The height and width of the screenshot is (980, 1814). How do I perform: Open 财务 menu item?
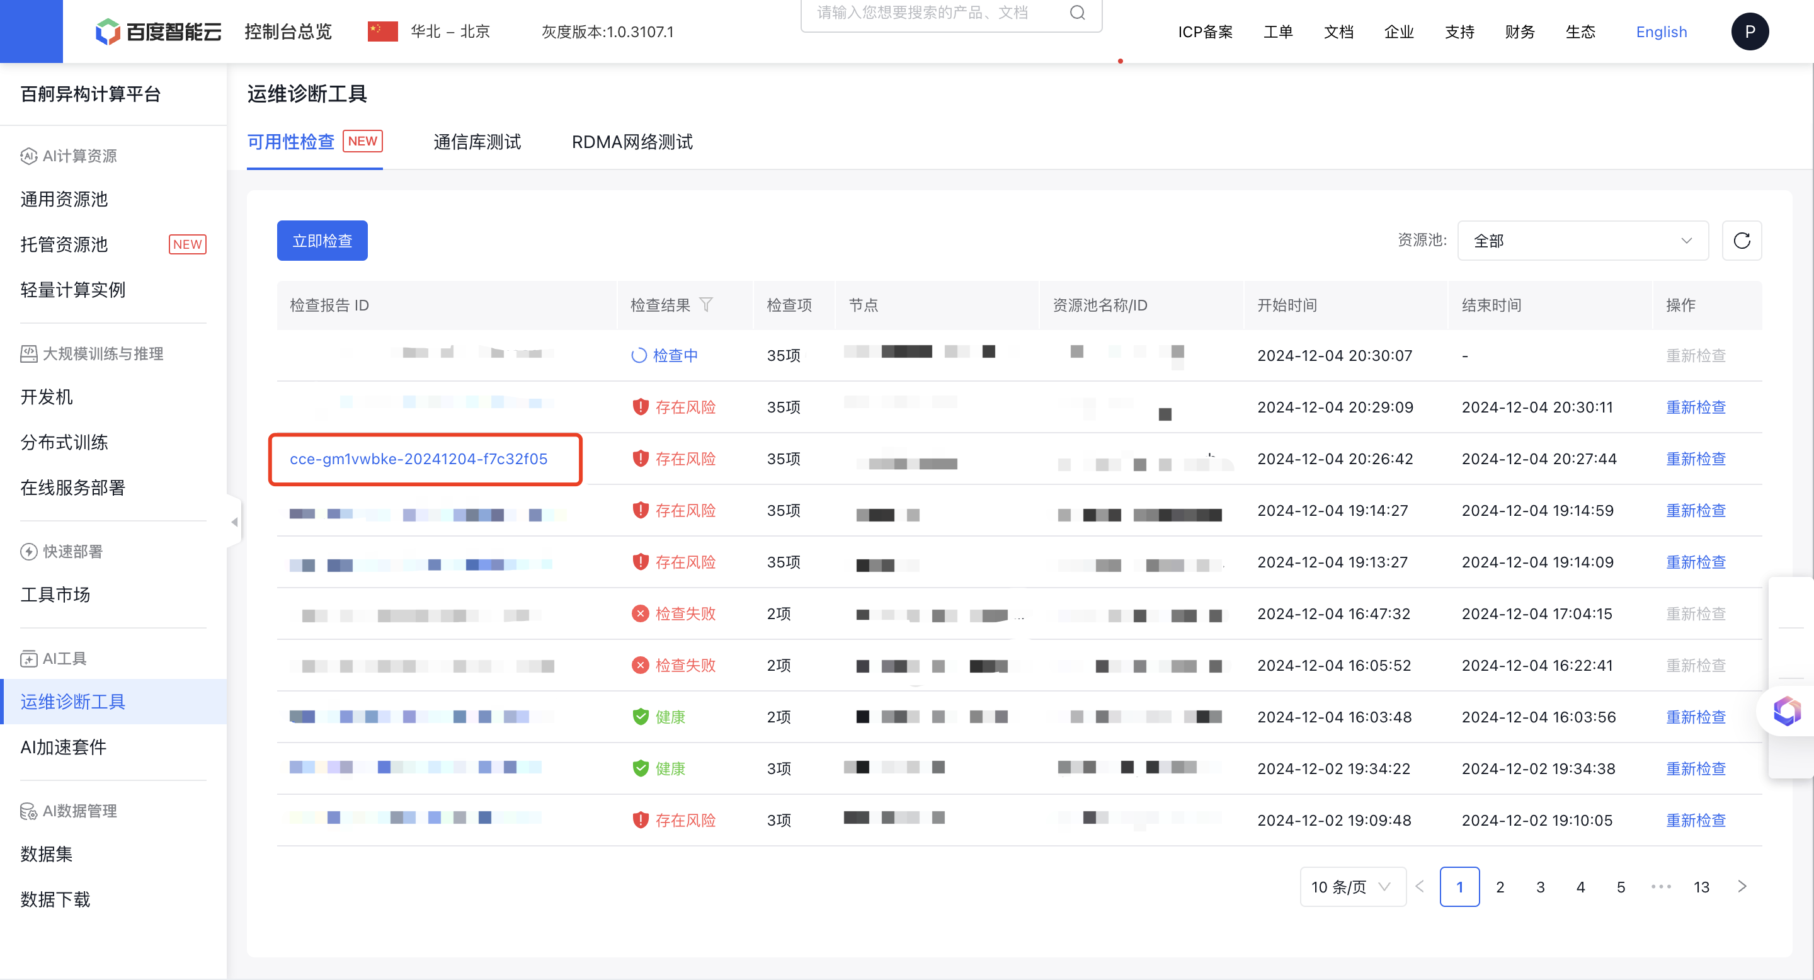[x=1520, y=31]
